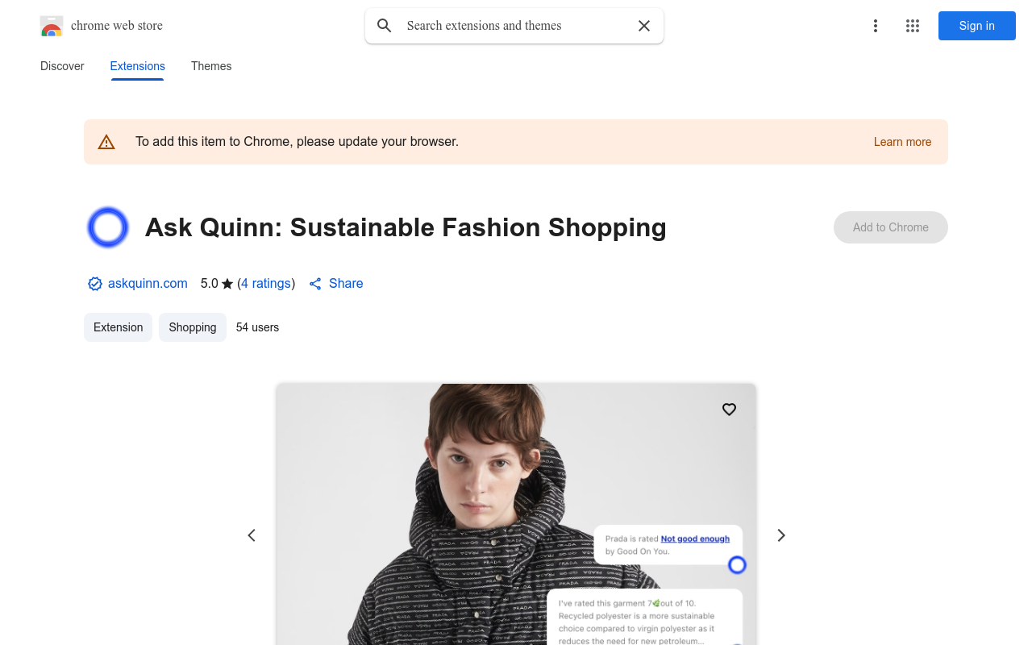Visit the askquinn.com link
Screen dimensions: 1032x645
pos(148,284)
